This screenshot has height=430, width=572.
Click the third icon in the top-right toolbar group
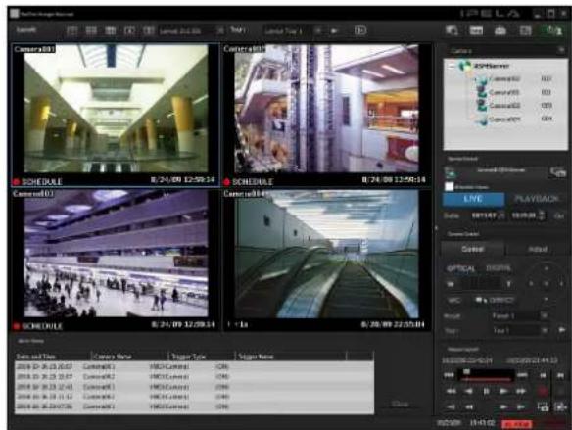click(500, 30)
